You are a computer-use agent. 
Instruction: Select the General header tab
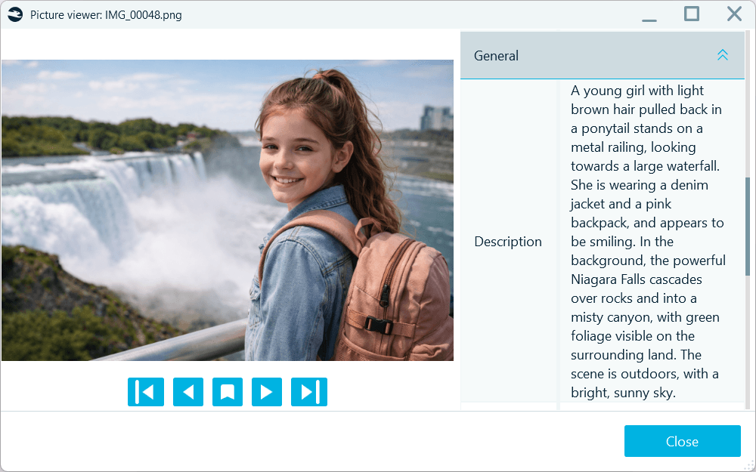(496, 55)
